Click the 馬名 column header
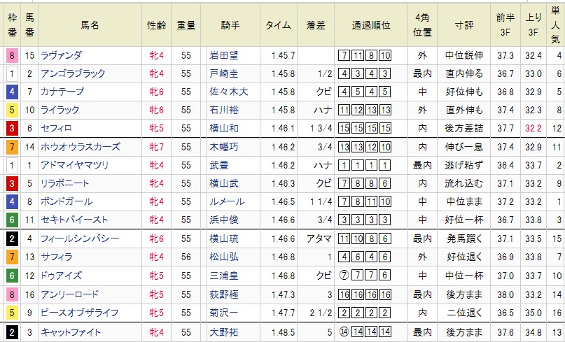565x342 pixels. pos(90,24)
